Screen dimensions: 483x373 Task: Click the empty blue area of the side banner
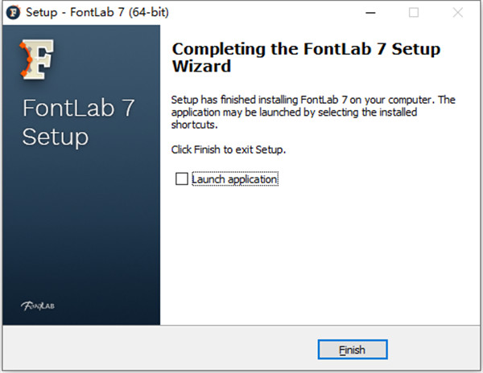(80, 225)
